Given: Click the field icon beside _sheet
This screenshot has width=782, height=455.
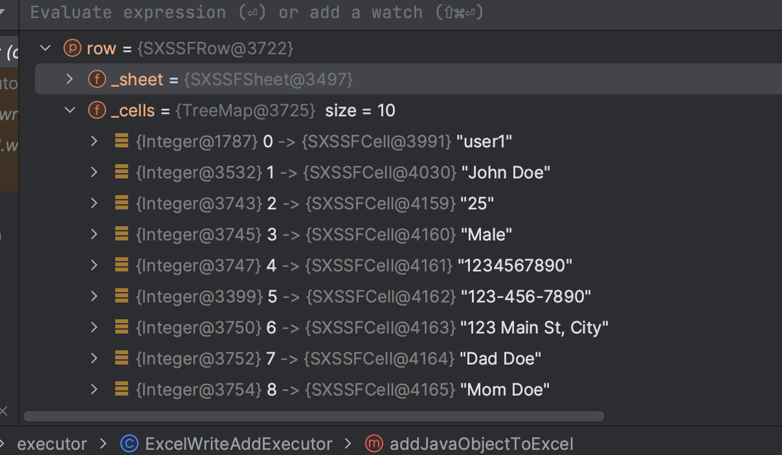Looking at the screenshot, I should pos(96,79).
